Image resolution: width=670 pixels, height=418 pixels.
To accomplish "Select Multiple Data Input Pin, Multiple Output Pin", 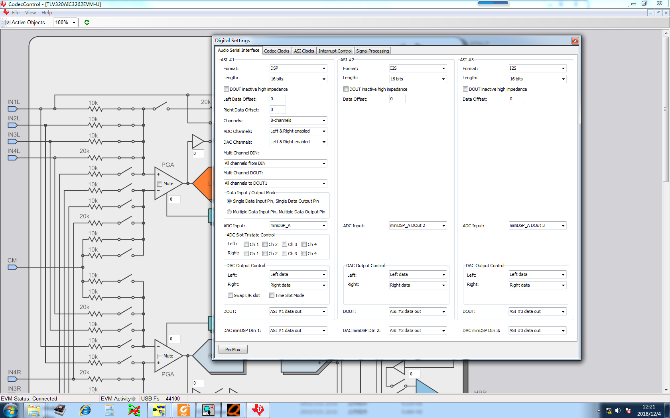I will (x=229, y=212).
